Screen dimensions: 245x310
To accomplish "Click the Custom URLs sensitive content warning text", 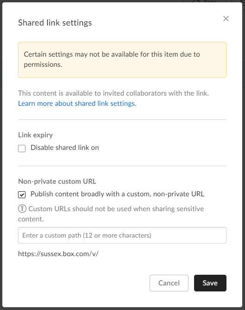I will (x=111, y=214).
